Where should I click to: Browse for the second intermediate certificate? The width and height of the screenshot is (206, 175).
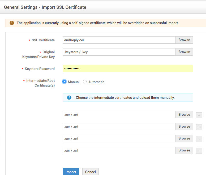click(x=184, y=127)
